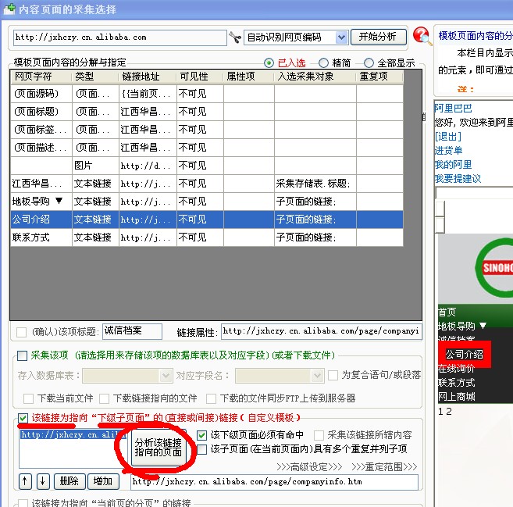
Task: Enable the 采集该项 checkbox
Action: click(x=23, y=355)
